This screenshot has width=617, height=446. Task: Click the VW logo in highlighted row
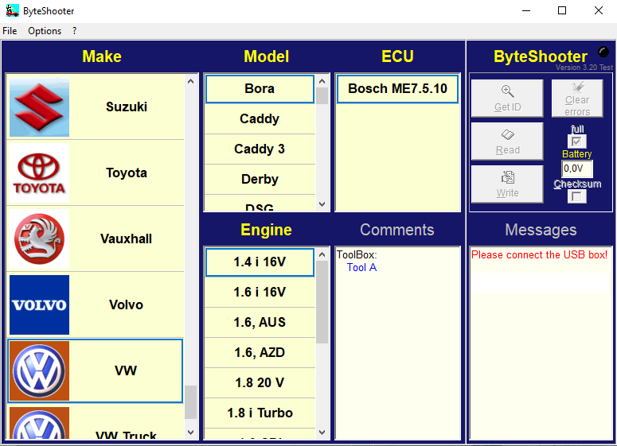point(39,371)
